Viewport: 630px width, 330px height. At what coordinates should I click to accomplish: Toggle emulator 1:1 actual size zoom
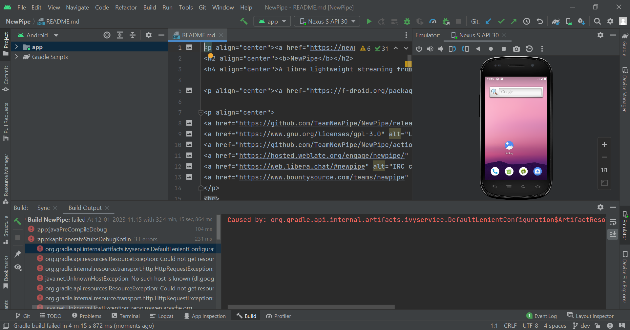click(604, 170)
